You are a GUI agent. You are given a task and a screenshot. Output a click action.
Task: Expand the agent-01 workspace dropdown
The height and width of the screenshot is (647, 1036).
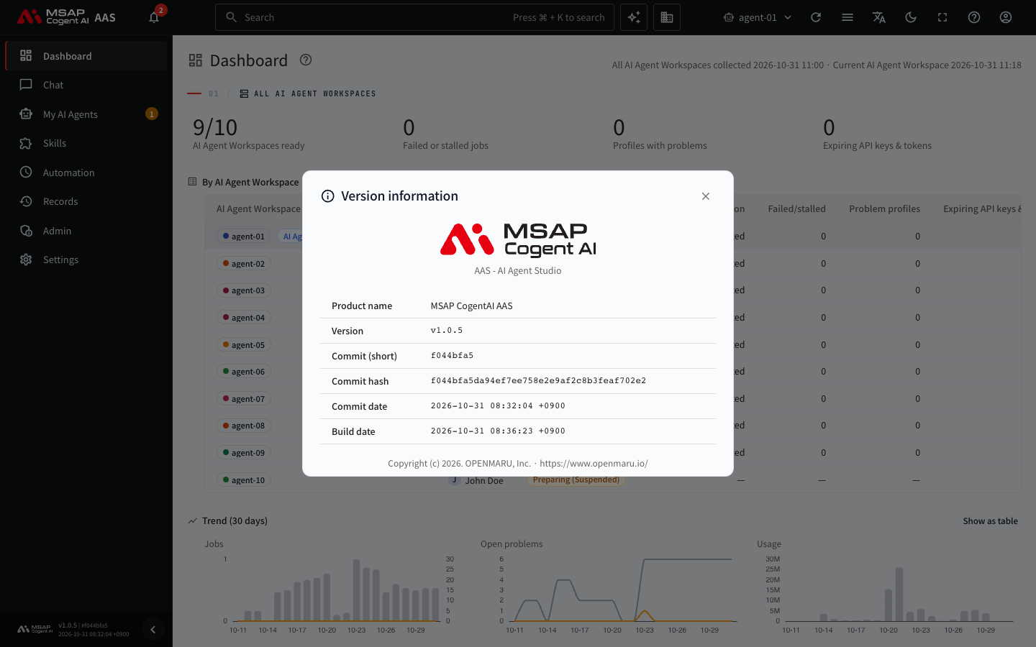pyautogui.click(x=758, y=17)
